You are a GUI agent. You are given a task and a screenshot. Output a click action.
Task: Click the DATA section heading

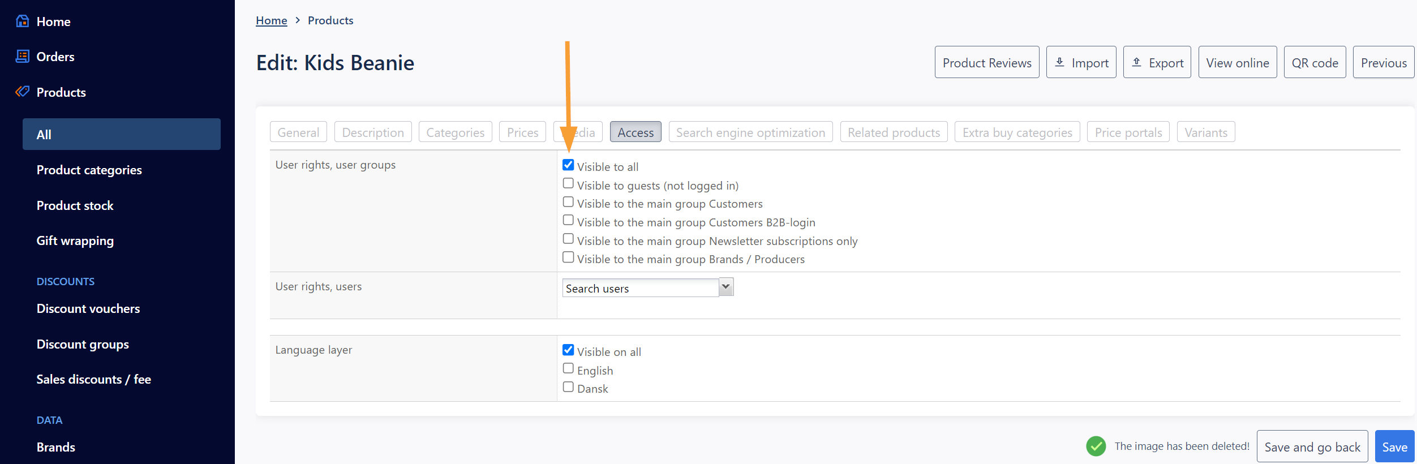(49, 420)
